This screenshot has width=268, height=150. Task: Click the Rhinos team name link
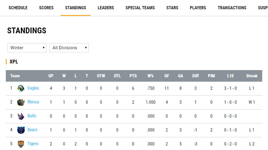[33, 102]
